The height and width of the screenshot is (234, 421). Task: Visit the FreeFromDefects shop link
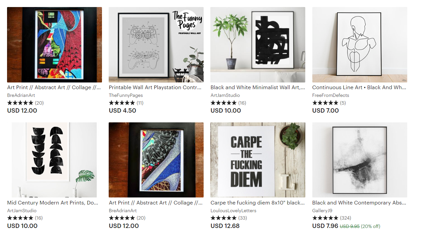pyautogui.click(x=330, y=95)
